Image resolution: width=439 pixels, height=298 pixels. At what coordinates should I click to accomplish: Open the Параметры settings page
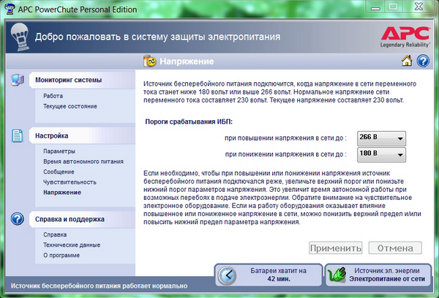coord(59,152)
